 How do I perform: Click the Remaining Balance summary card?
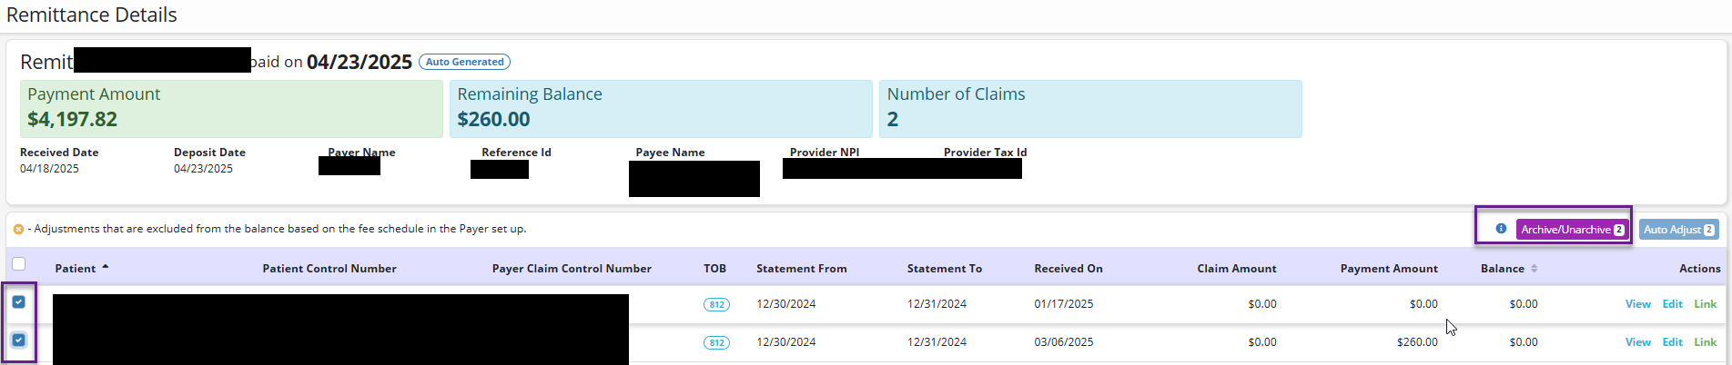pyautogui.click(x=660, y=108)
